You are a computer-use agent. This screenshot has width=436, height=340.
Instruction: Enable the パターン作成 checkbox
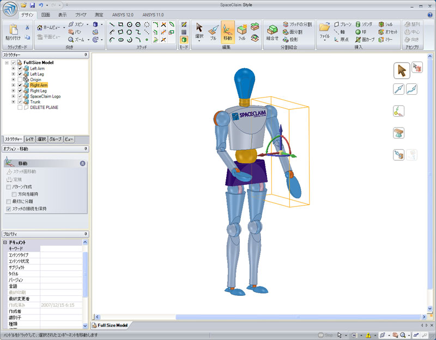tap(8, 187)
